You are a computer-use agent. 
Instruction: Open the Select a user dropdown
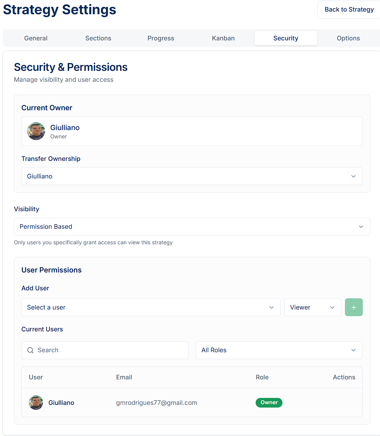point(151,307)
